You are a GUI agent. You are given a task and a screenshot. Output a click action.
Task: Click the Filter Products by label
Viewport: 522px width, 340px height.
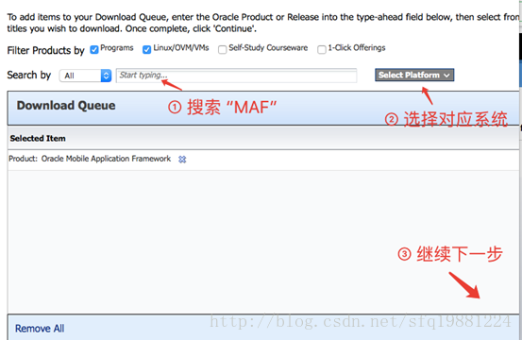[45, 50]
